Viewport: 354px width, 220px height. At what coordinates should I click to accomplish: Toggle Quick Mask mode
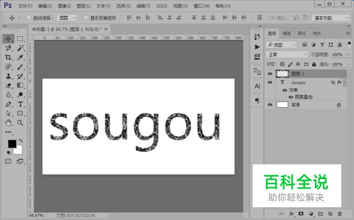(x=8, y=161)
